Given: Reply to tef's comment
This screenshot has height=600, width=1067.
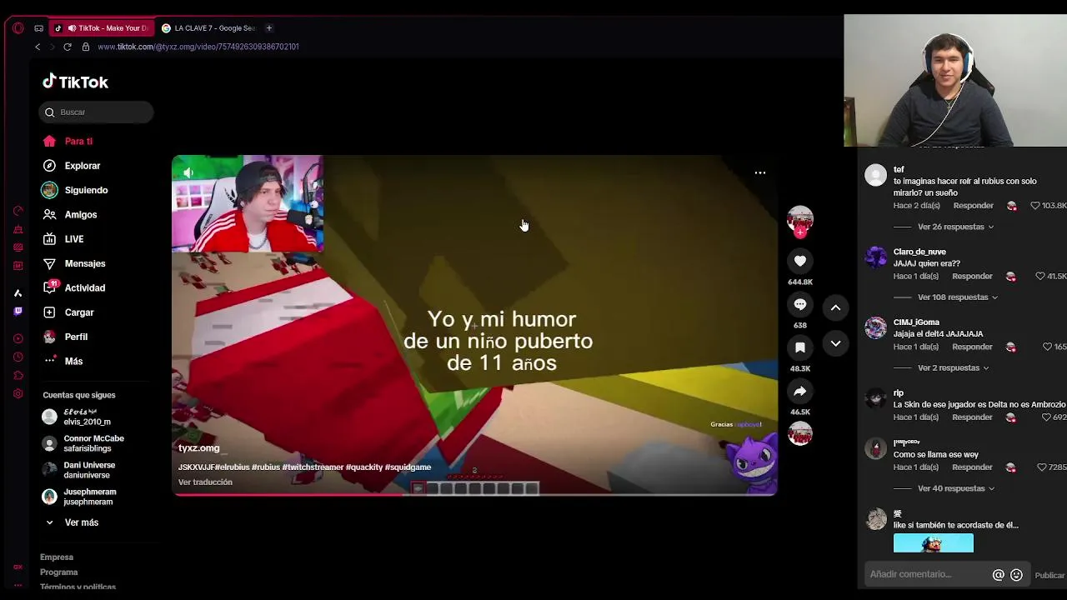Looking at the screenshot, I should 973,206.
